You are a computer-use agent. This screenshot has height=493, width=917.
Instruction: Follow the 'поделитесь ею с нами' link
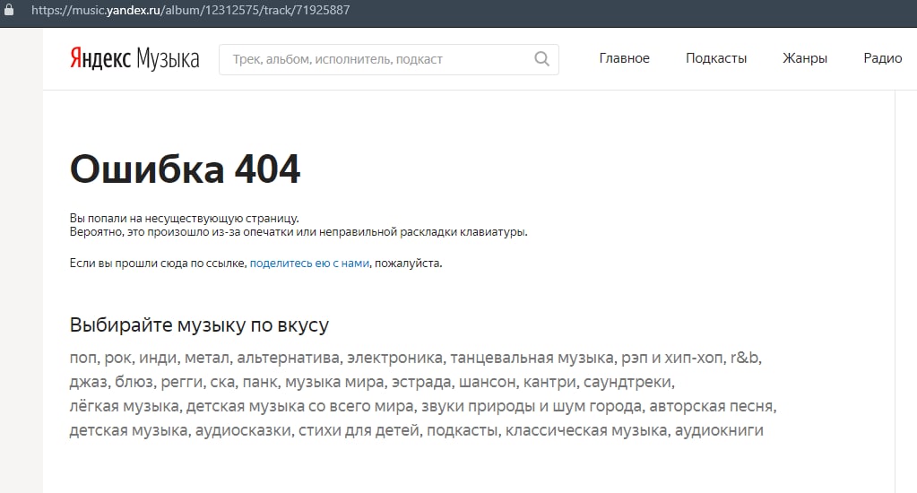click(x=309, y=264)
